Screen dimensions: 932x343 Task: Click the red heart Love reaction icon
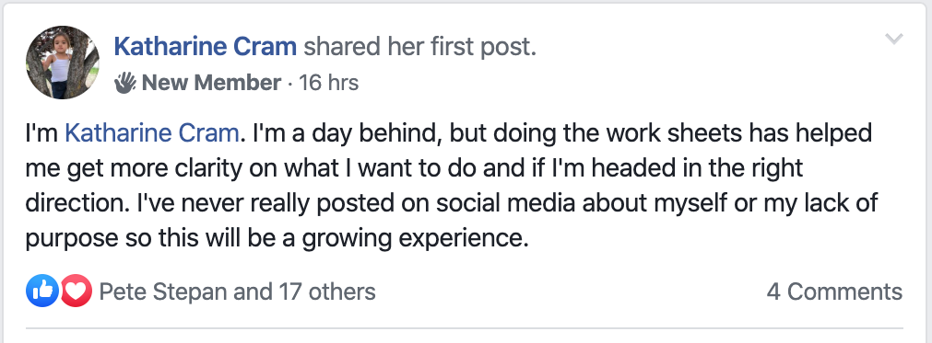[x=76, y=291]
